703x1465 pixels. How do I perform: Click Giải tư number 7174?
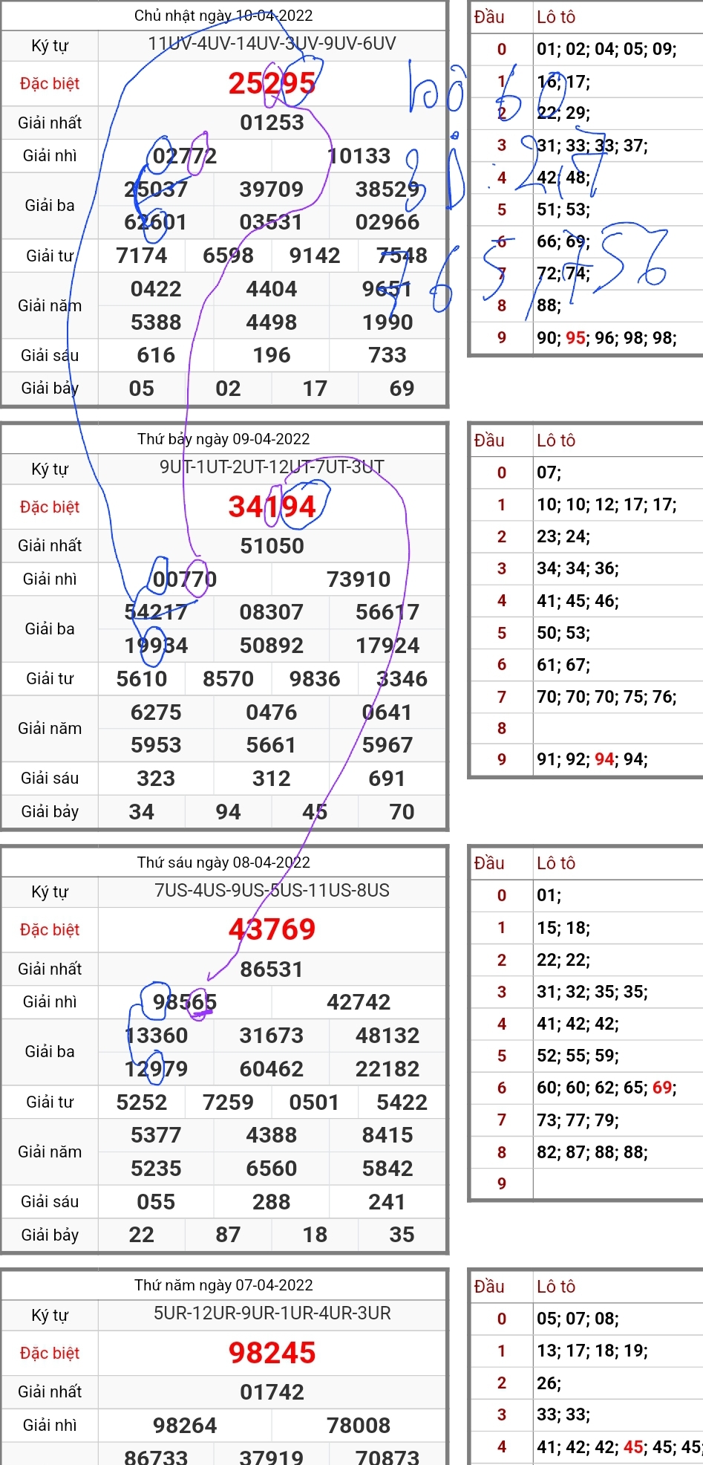tap(142, 256)
